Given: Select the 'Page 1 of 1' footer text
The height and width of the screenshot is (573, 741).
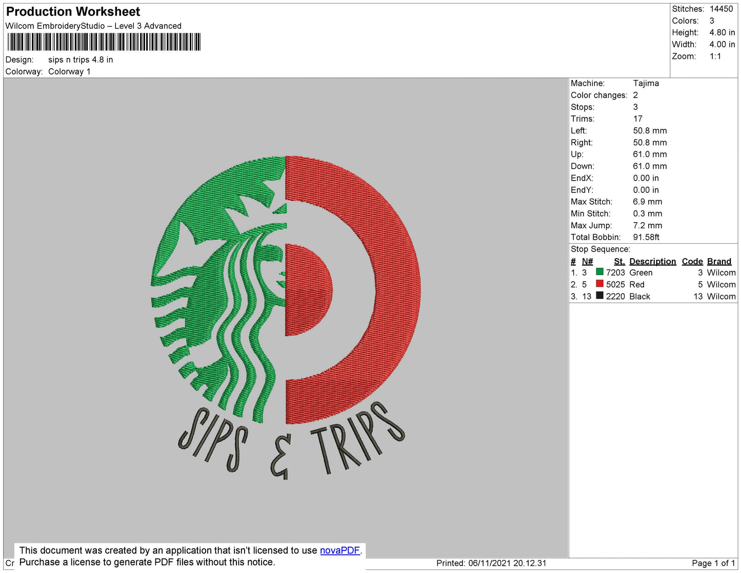Looking at the screenshot, I should click(x=713, y=563).
